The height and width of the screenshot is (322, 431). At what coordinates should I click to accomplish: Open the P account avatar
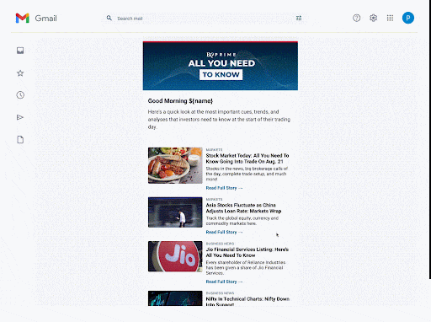[408, 18]
